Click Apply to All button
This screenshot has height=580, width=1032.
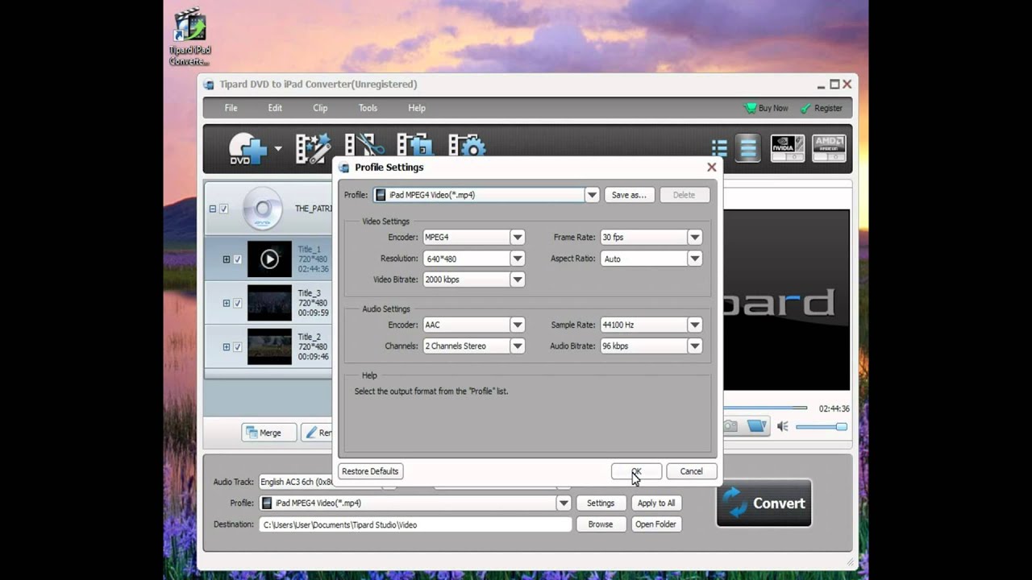656,503
